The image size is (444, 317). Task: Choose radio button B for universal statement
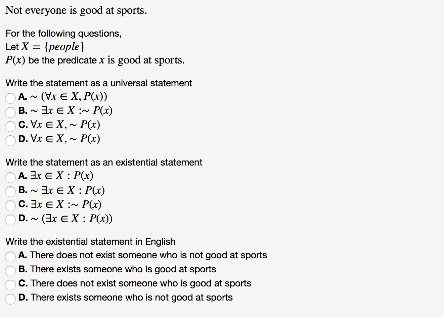point(10,112)
